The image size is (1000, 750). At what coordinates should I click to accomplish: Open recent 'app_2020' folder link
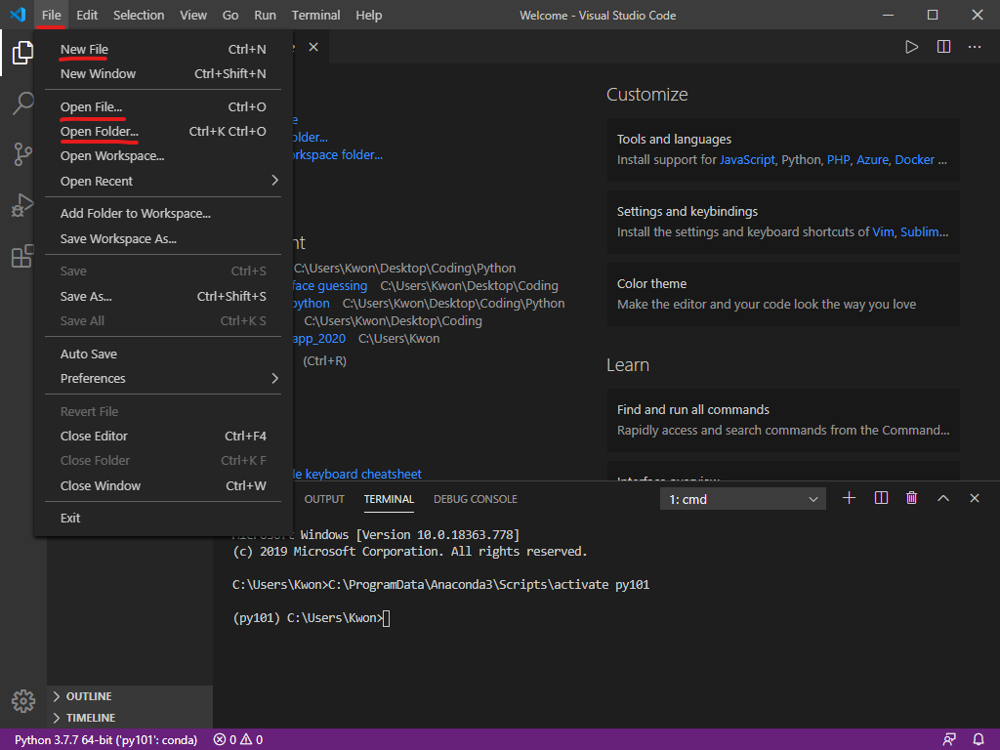tap(319, 339)
